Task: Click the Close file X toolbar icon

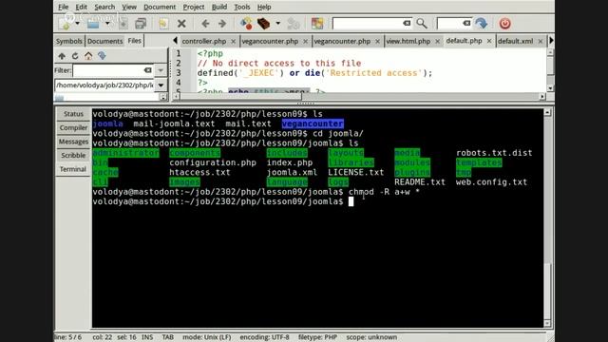Action: coord(181,24)
